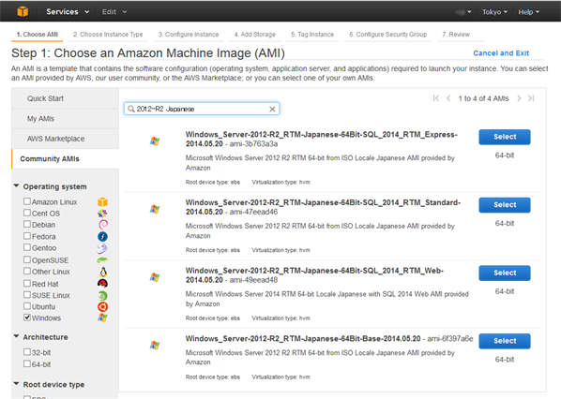
Task: Open the My AMIs tab
Action: click(x=65, y=119)
